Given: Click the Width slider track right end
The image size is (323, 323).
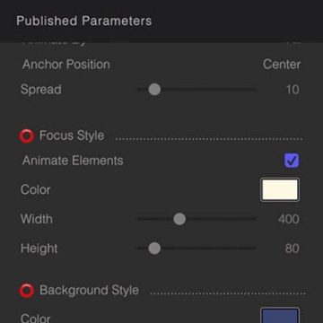Looking at the screenshot, I should 254,219.
